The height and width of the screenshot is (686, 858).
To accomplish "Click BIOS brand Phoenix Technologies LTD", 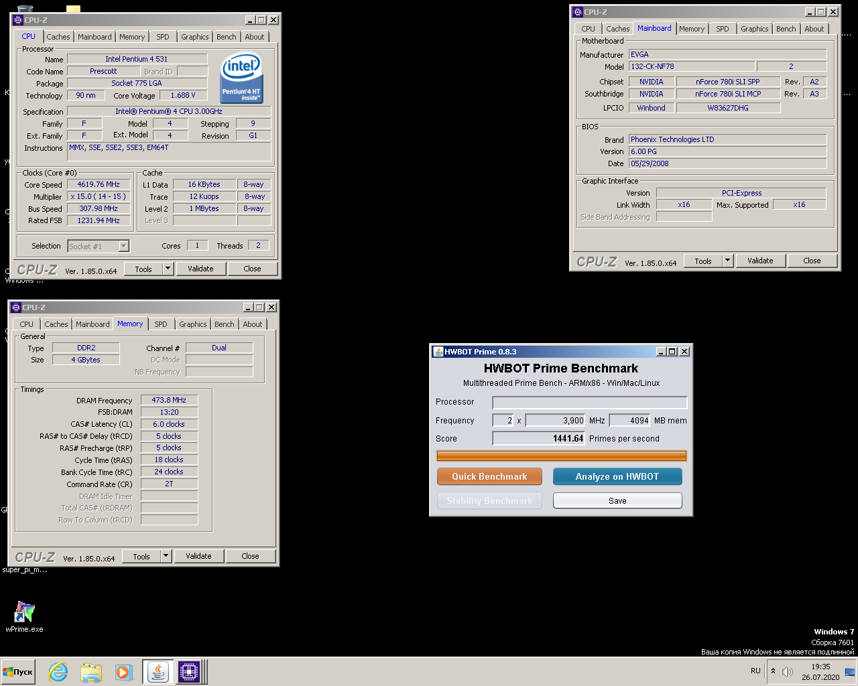I will pyautogui.click(x=728, y=139).
